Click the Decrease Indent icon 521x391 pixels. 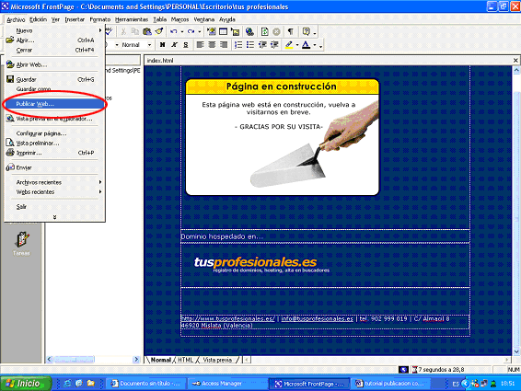pos(262,44)
